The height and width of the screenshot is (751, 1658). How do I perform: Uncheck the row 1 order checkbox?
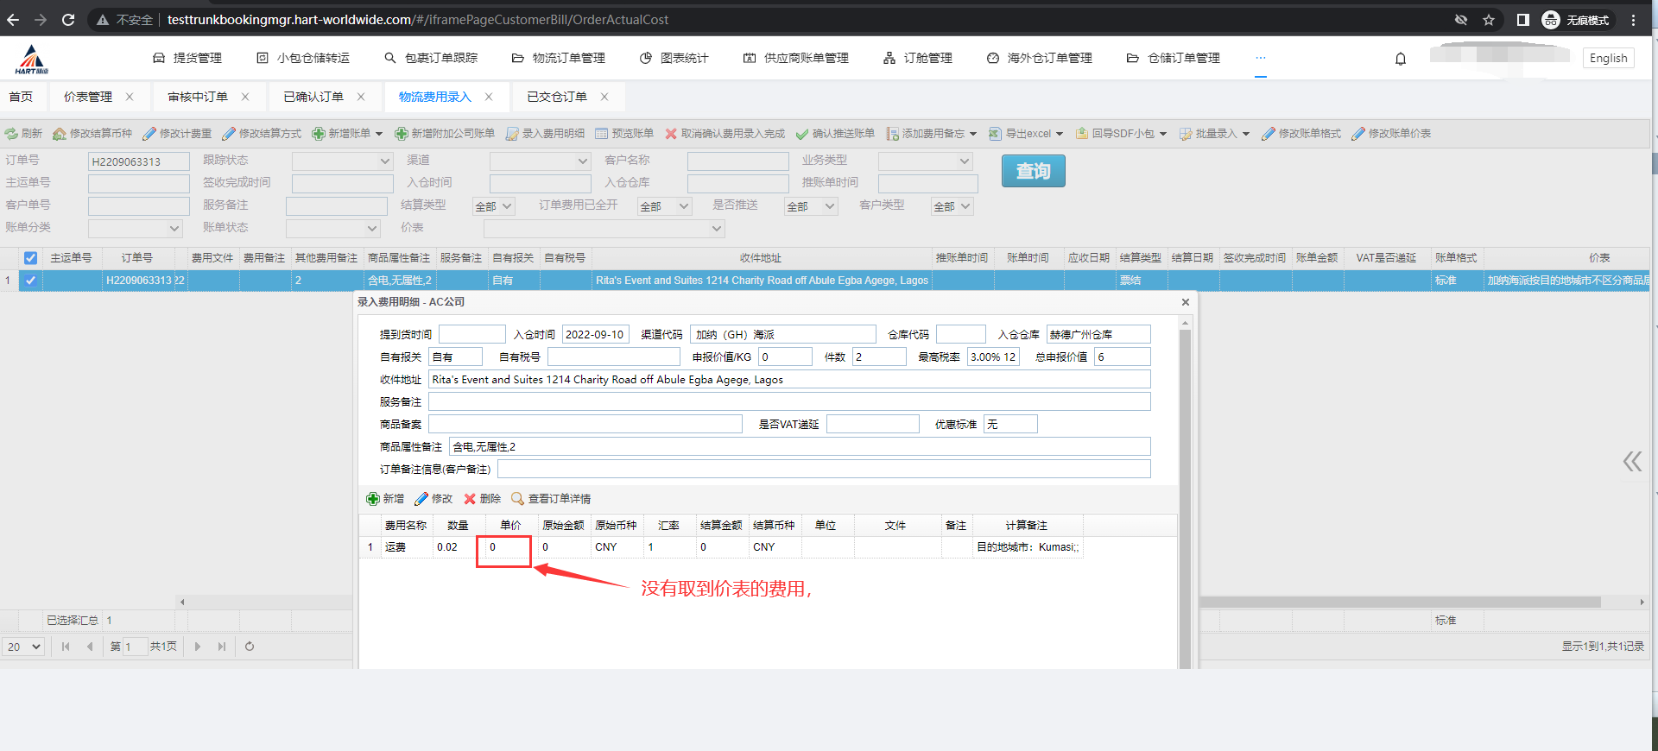coord(31,281)
